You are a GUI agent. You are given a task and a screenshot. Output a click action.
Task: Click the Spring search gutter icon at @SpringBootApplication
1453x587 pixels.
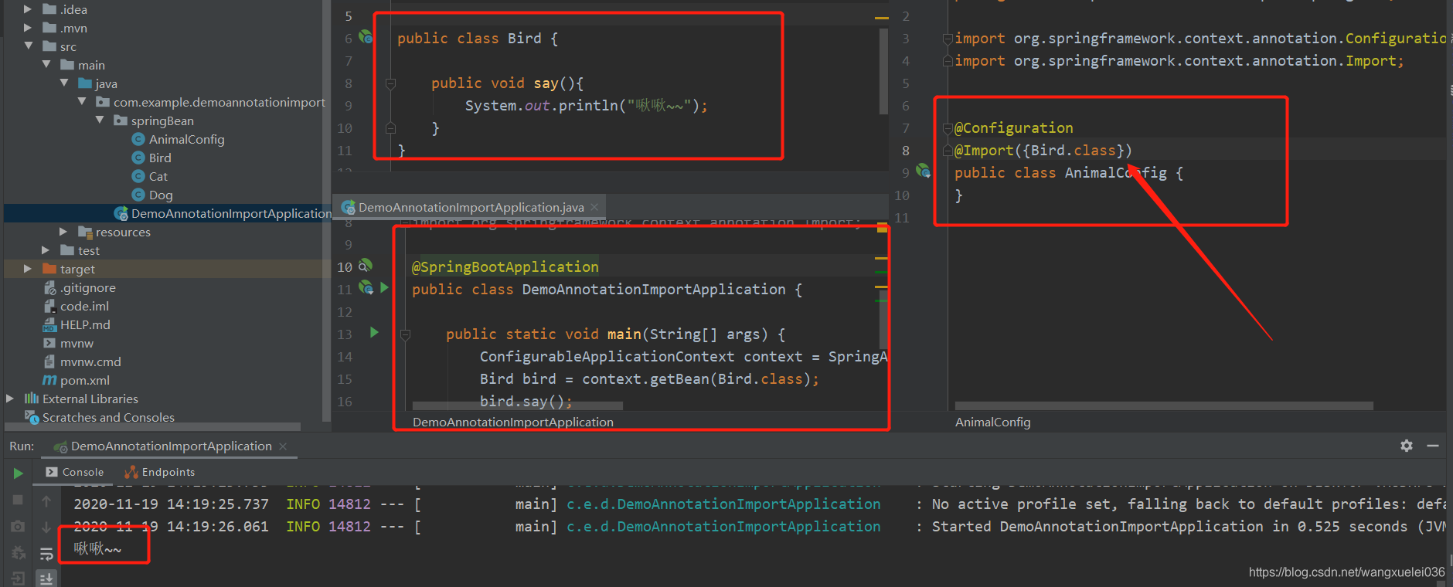point(365,266)
